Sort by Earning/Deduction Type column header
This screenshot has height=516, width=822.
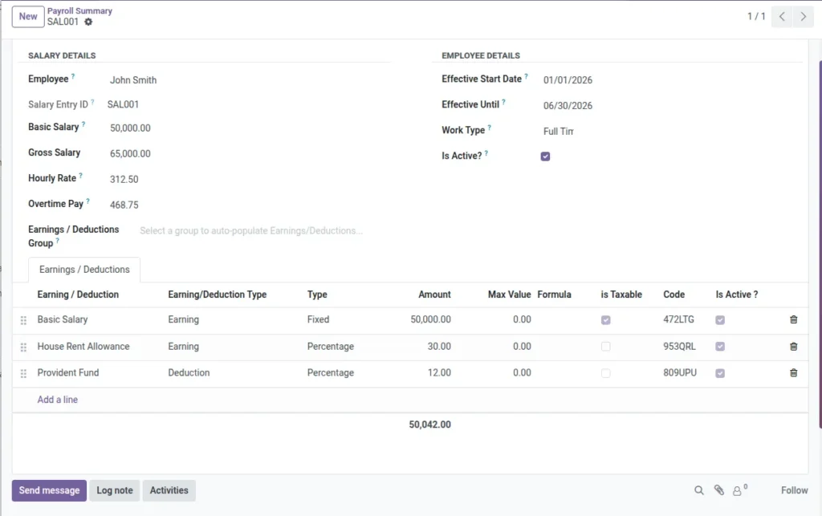(217, 295)
